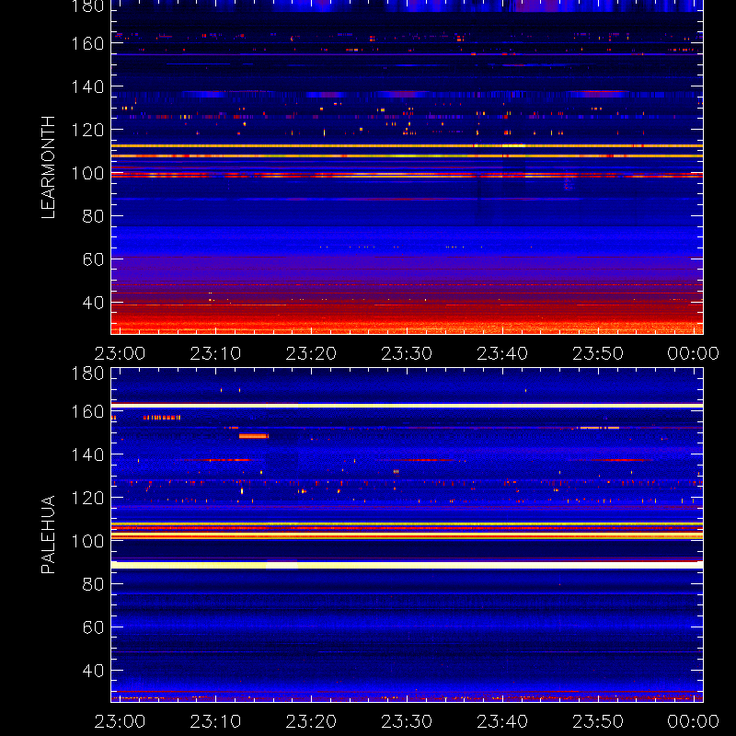Pick the 60 tick label on the Palehua plot
736x736 pixels.
pyautogui.click(x=93, y=627)
